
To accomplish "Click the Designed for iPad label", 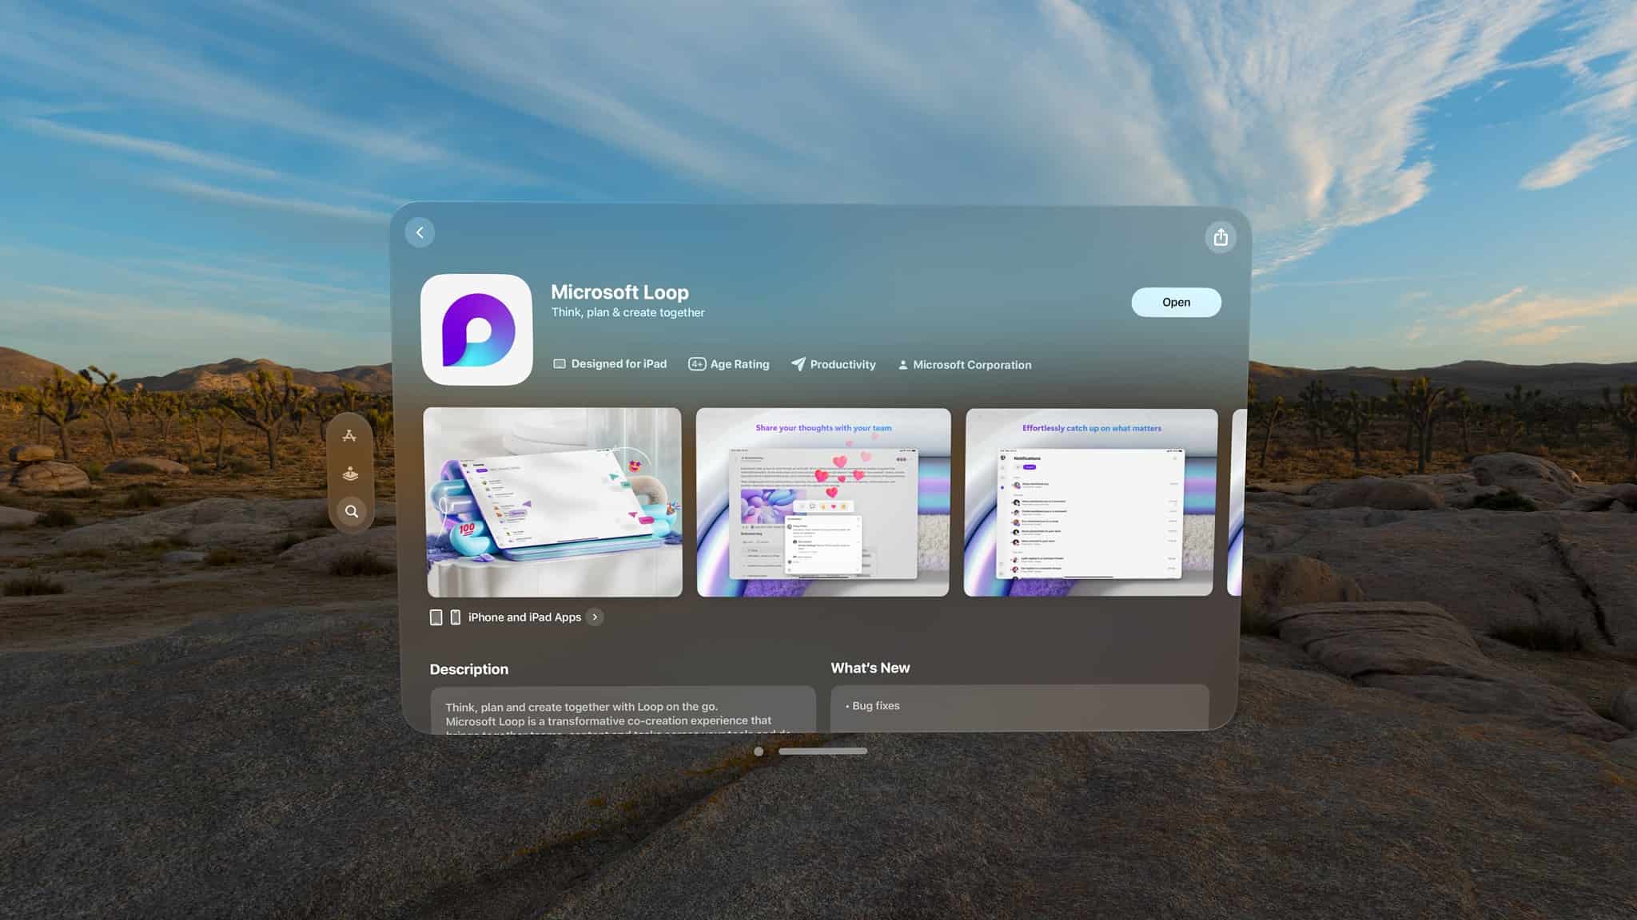I will click(610, 364).
